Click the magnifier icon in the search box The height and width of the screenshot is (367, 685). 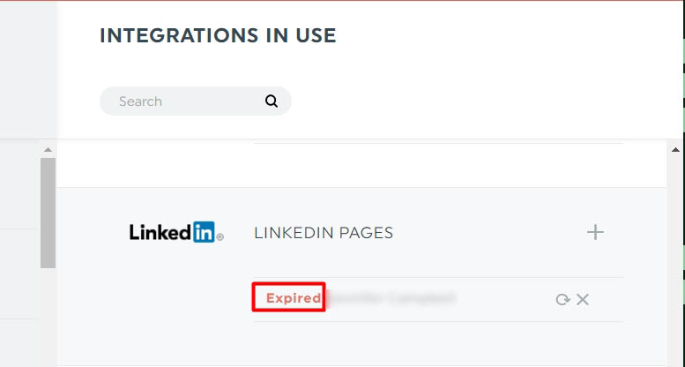[272, 101]
